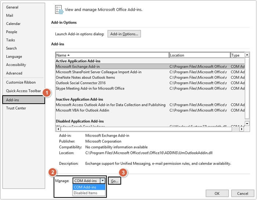Click the Disabled Application Add-ins group heading
The height and width of the screenshot is (200, 257).
[x=80, y=121]
